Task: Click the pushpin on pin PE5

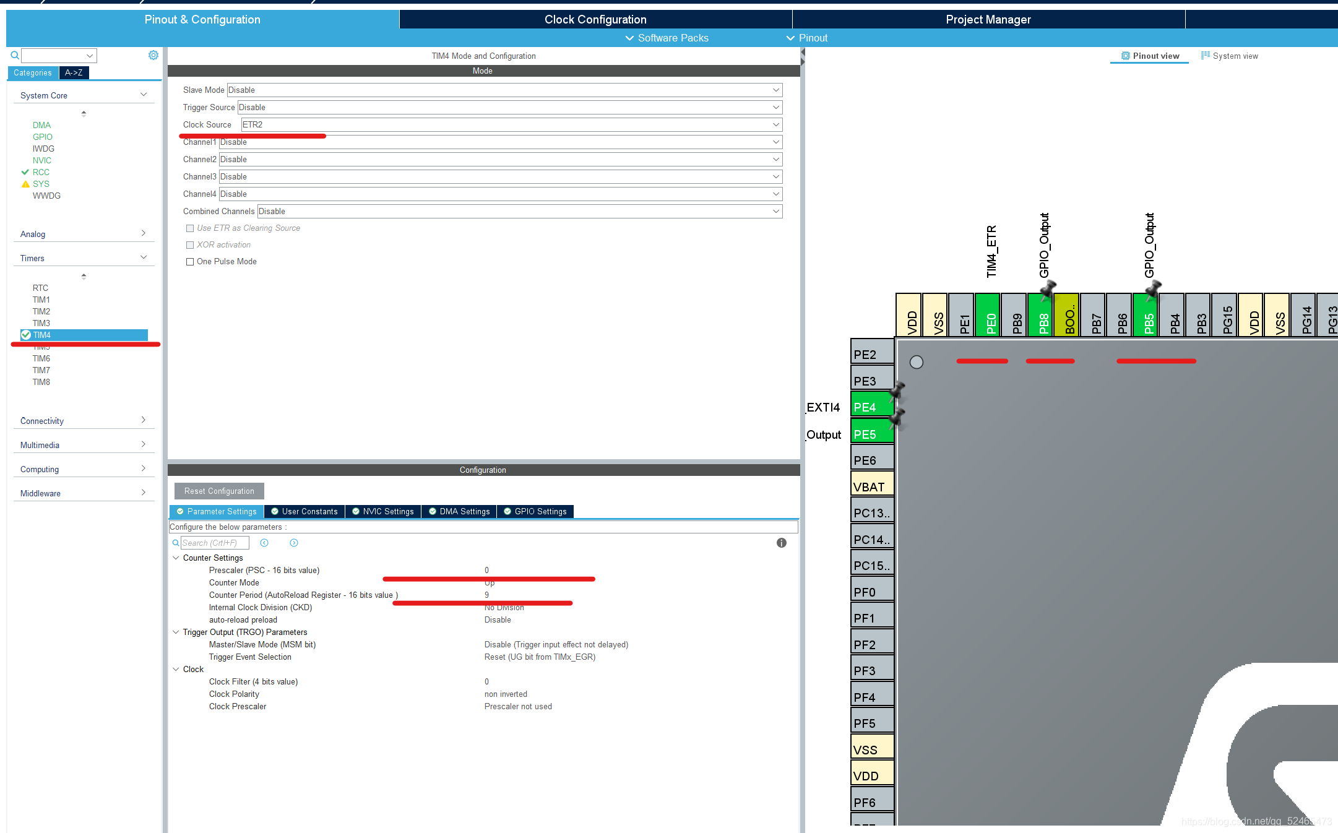Action: [x=897, y=419]
